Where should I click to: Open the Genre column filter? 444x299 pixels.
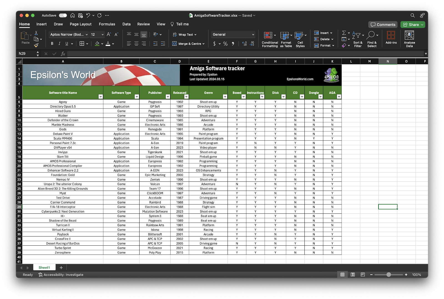pyautogui.click(x=225, y=97)
